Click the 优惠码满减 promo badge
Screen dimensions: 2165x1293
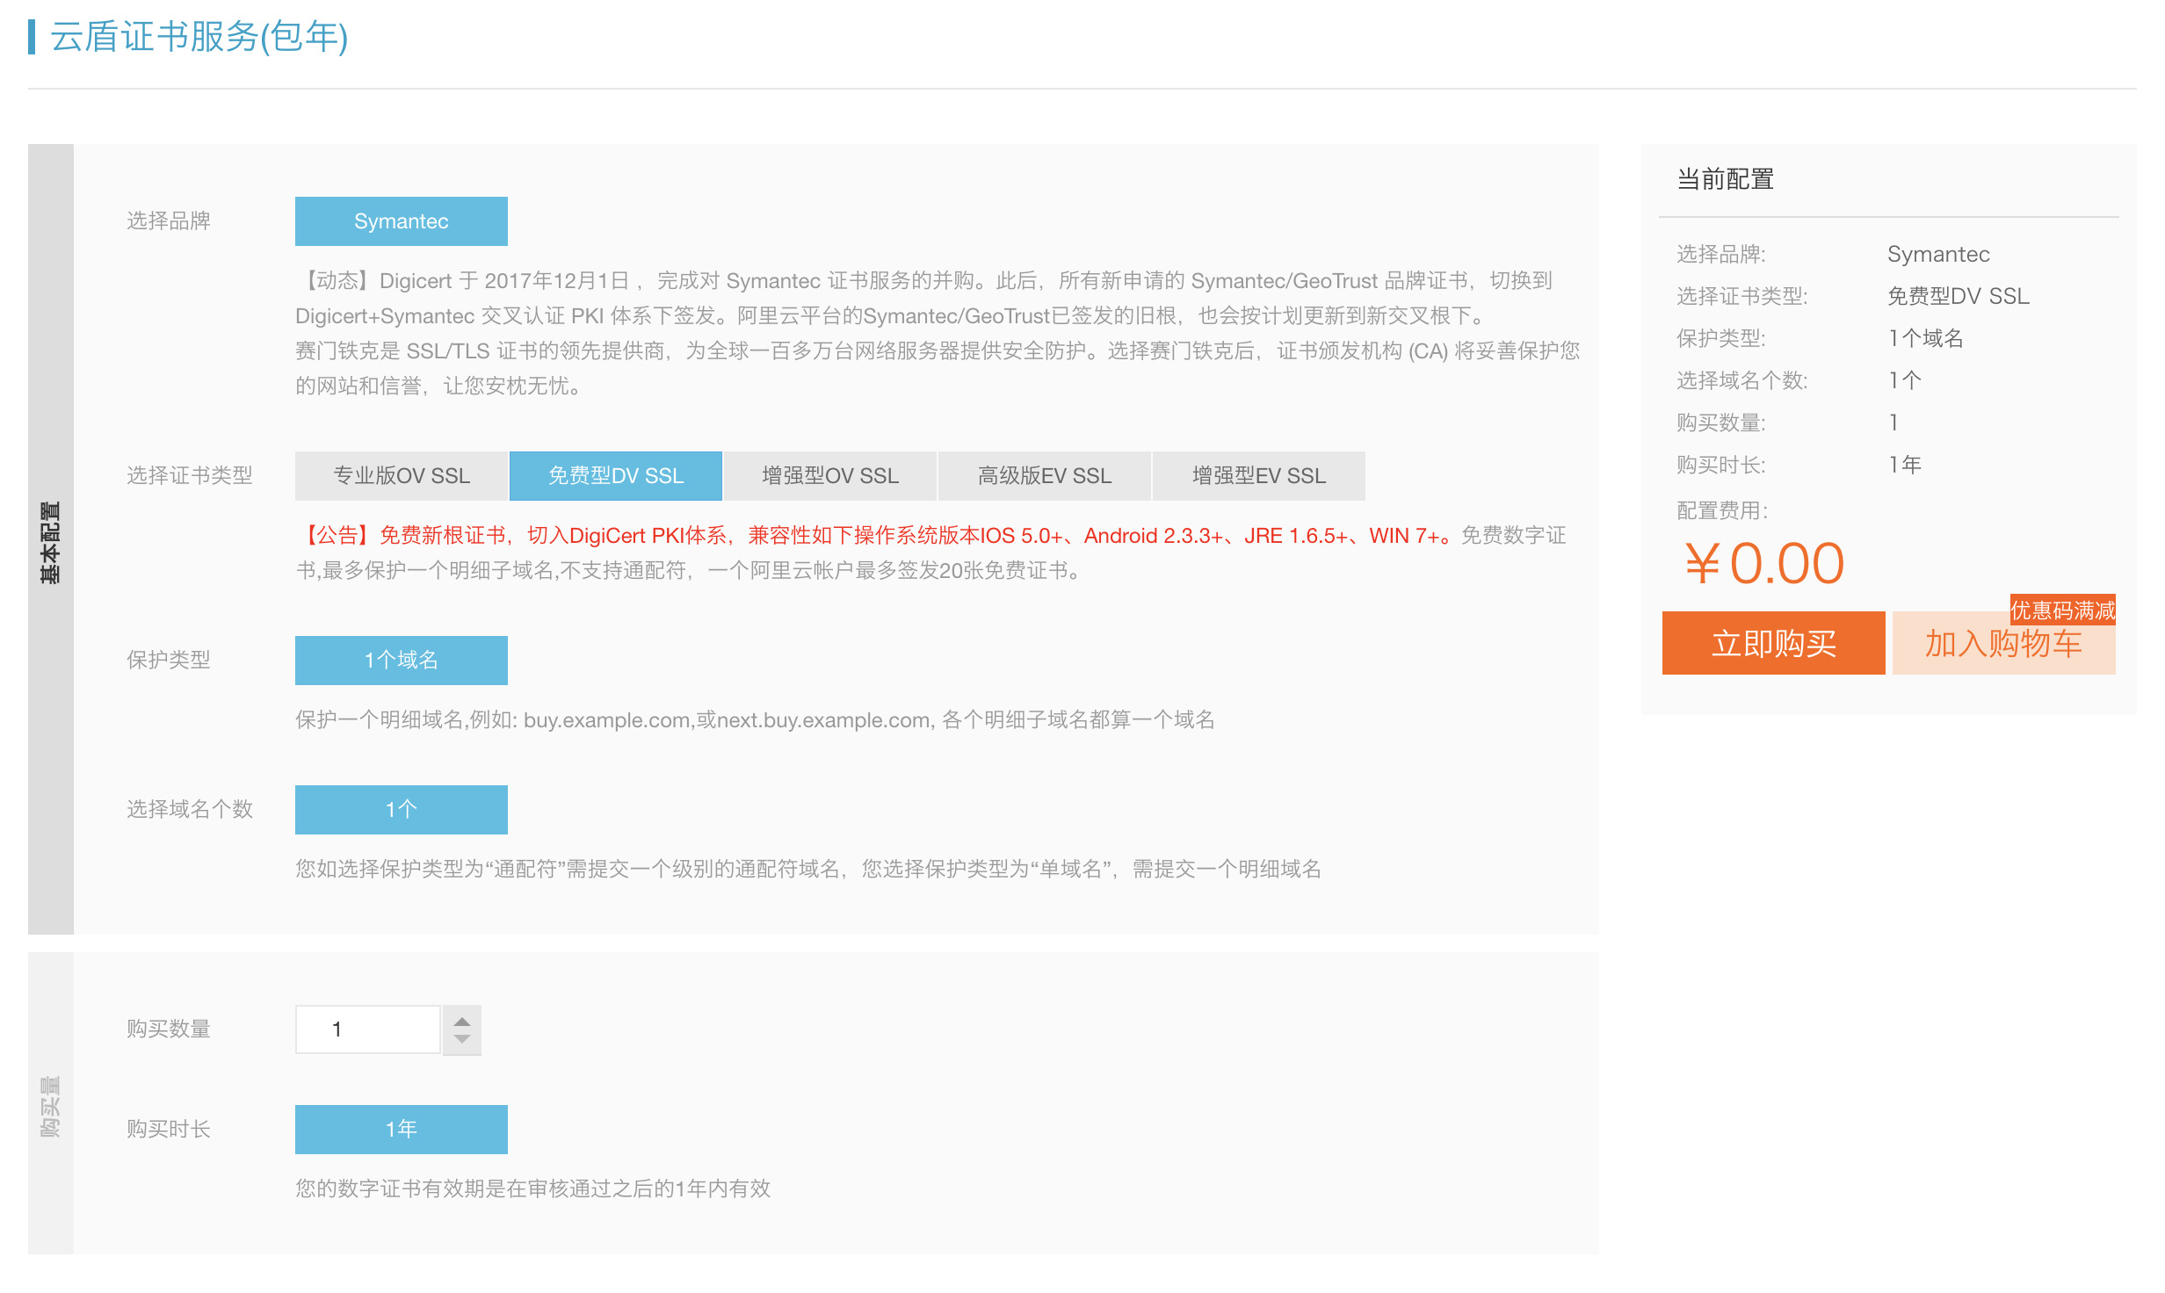(x=2065, y=611)
